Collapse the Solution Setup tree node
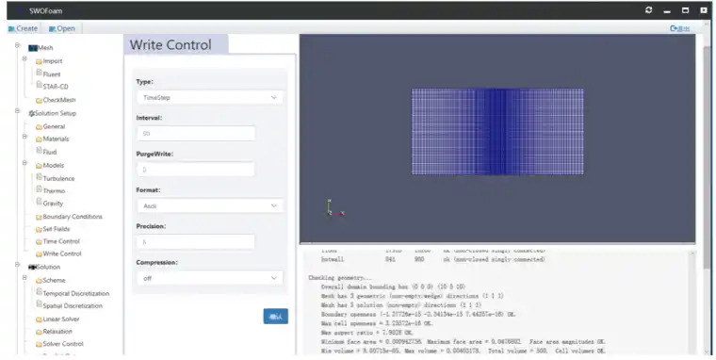The width and height of the screenshot is (716, 360). 17,111
